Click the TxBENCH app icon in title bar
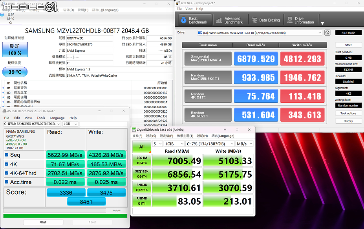The height and width of the screenshot is (229, 364). coord(178,3)
